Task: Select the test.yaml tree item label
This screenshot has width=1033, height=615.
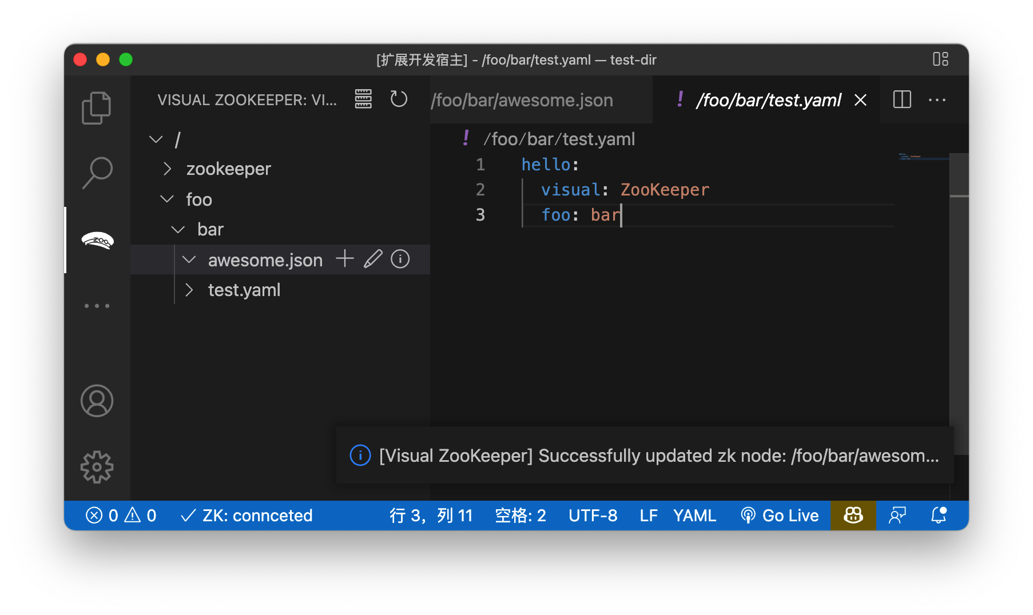Action: click(x=244, y=290)
